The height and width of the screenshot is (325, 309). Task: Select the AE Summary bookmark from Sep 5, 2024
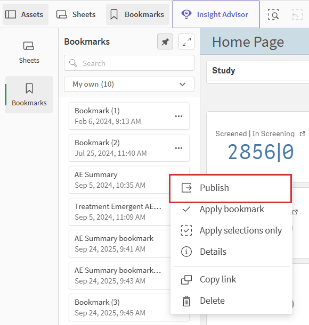[119, 180]
